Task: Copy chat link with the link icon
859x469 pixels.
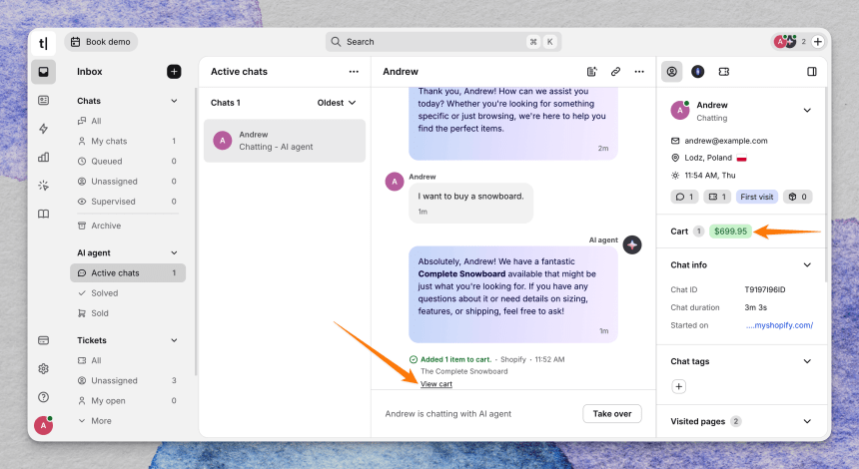Action: [x=615, y=72]
